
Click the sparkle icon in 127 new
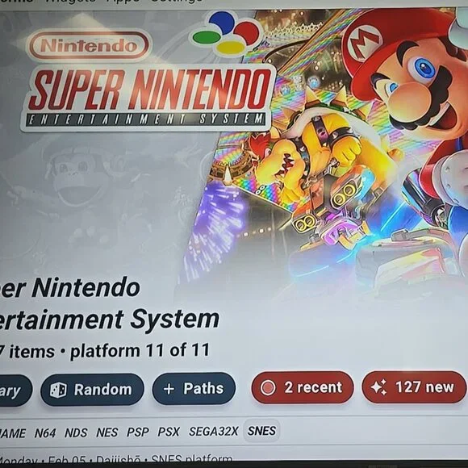coord(378,387)
